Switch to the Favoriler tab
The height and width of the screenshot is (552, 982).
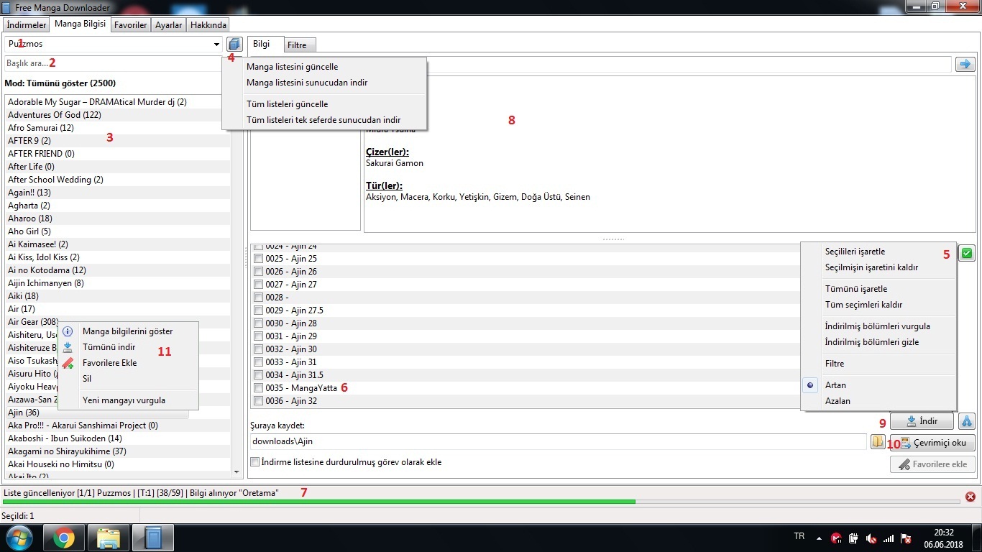pyautogui.click(x=130, y=25)
